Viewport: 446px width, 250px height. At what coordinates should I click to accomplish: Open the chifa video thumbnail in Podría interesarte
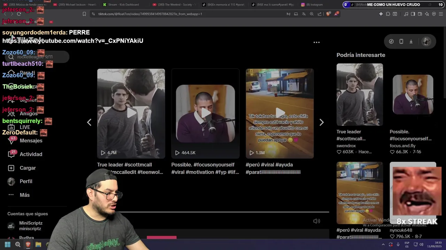(360, 193)
